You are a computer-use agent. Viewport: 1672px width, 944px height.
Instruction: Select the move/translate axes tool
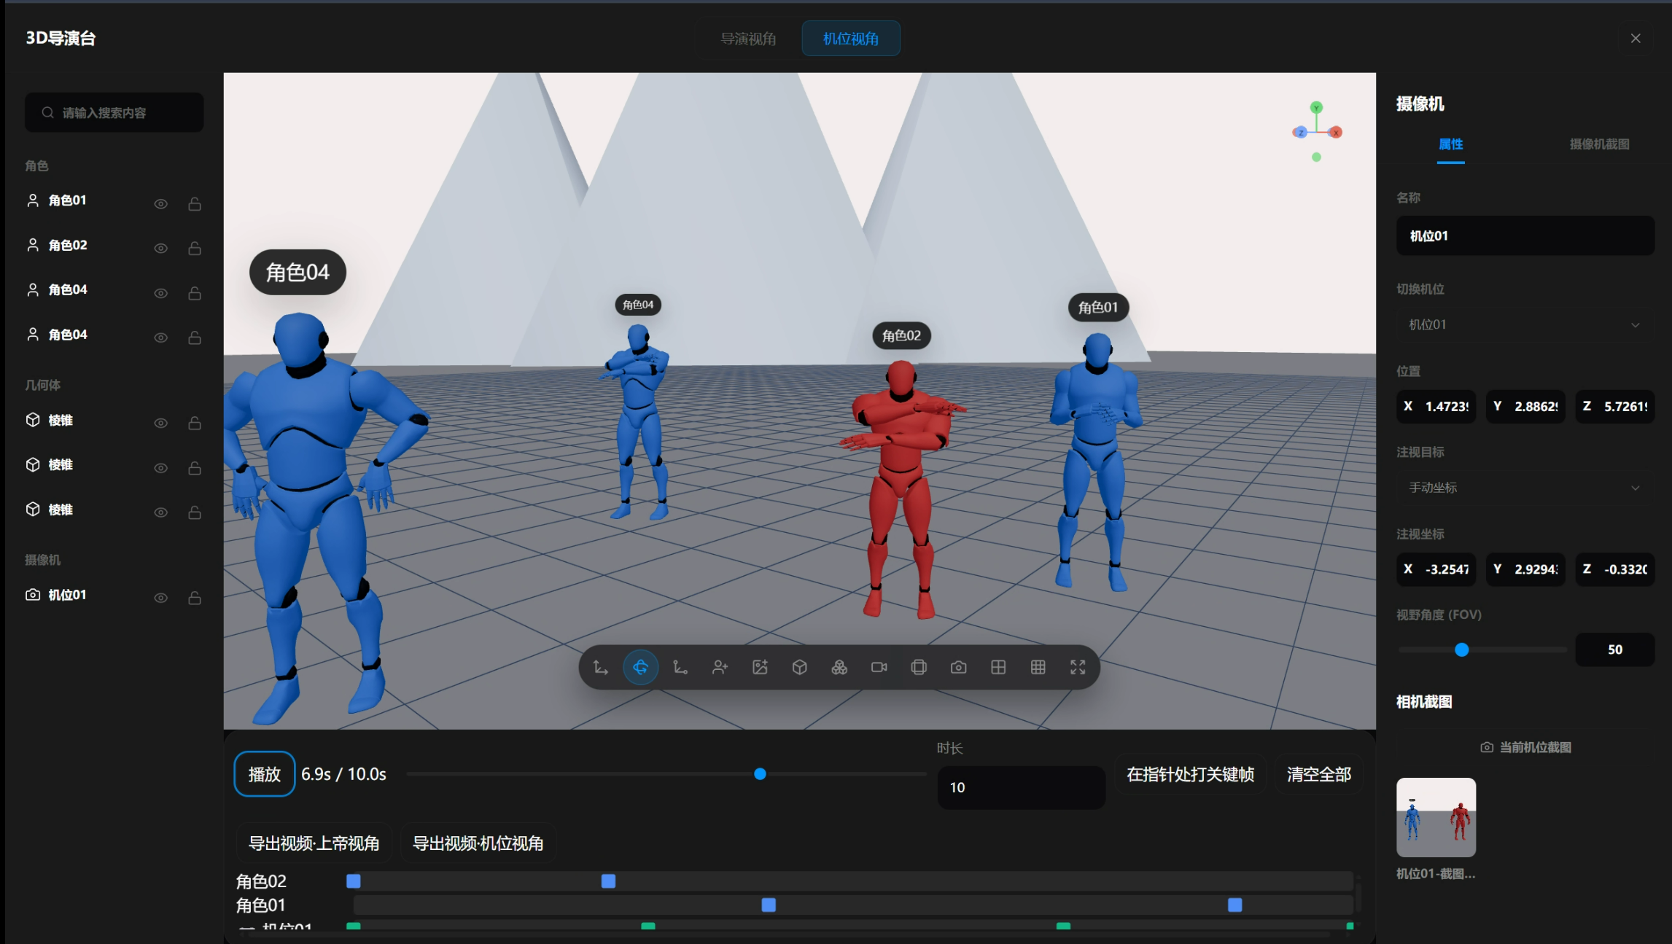tap(601, 667)
